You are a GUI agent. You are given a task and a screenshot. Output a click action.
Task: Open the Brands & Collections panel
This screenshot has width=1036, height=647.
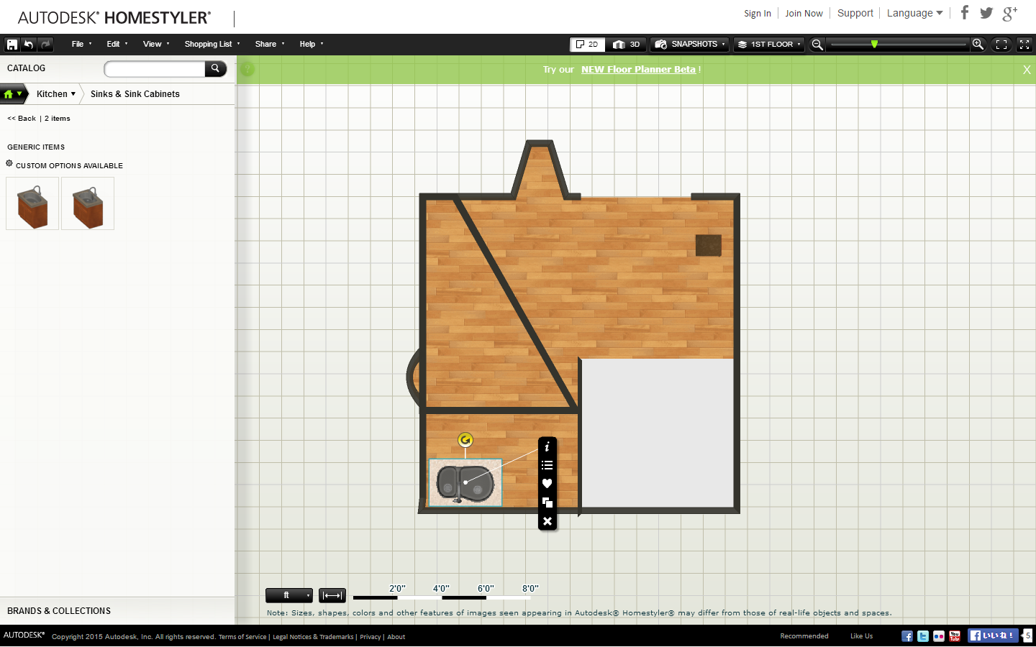(59, 611)
